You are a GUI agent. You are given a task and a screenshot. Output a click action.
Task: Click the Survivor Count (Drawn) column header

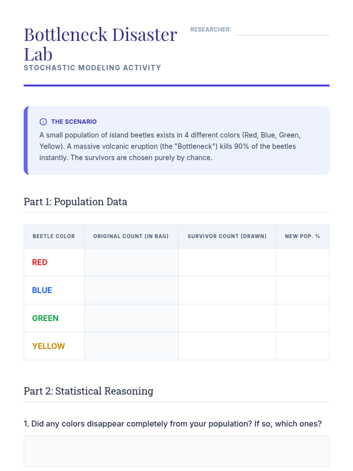click(x=227, y=236)
